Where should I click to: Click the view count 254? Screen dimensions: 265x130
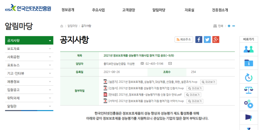pos(193,72)
